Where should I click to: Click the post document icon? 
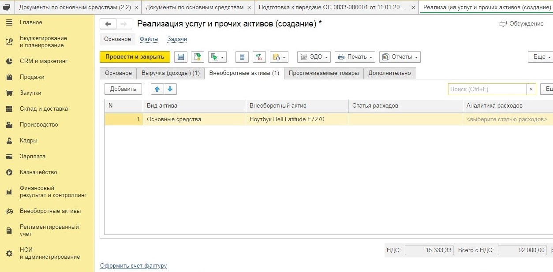[x=197, y=57]
